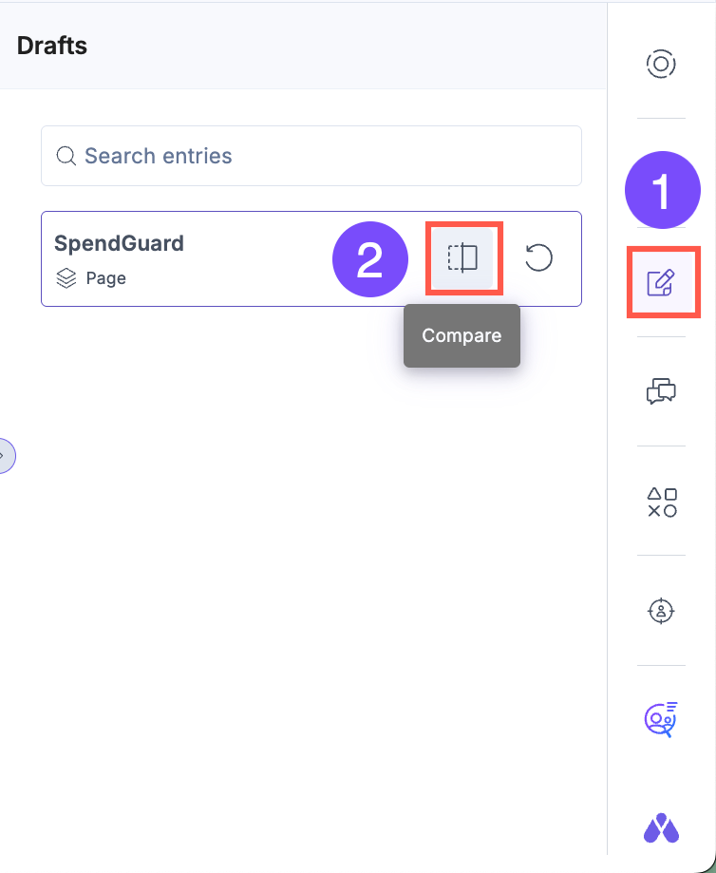Select the SpendGuard entry title
The image size is (716, 873).
[119, 243]
